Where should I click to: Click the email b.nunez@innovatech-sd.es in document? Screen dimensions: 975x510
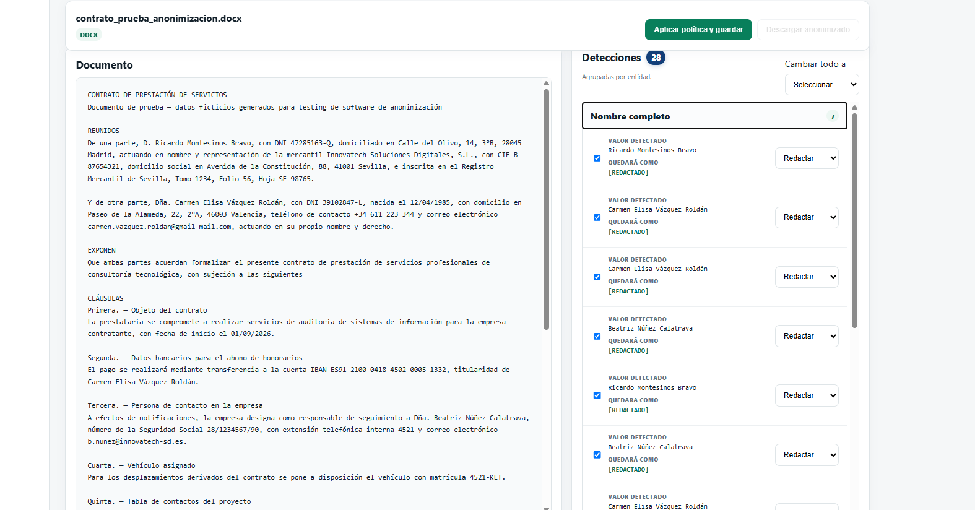(x=136, y=442)
